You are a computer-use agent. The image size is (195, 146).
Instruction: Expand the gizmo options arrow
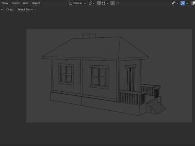coord(187,3)
